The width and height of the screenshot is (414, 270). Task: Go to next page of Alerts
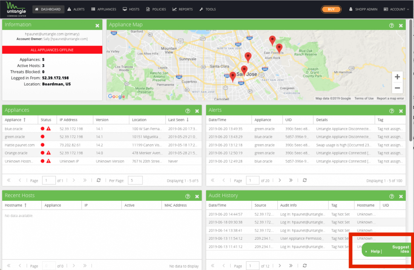[279, 180]
